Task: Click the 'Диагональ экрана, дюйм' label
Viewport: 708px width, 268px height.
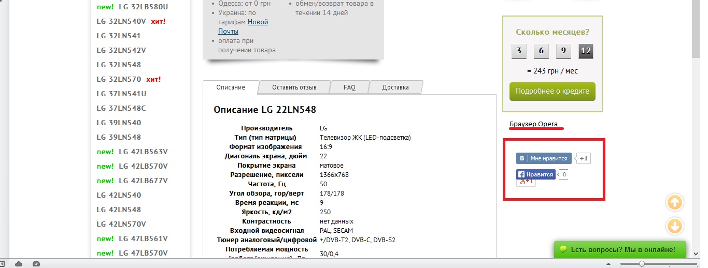Action: 266,156
